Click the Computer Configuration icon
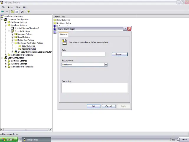The image size is (189, 142). [5, 19]
